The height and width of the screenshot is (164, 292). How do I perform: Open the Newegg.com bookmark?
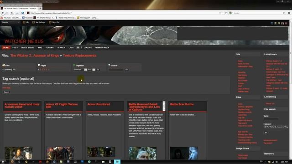click(x=87, y=18)
